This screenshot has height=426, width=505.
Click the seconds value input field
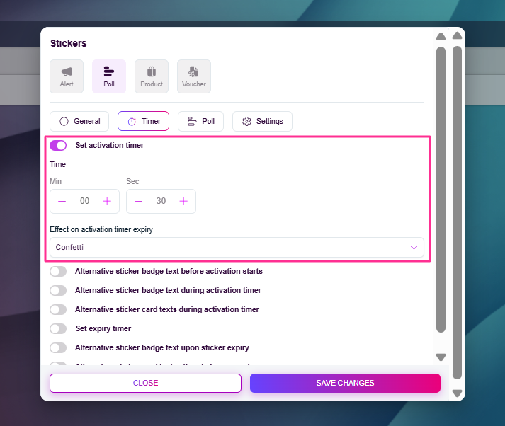pyautogui.click(x=161, y=202)
